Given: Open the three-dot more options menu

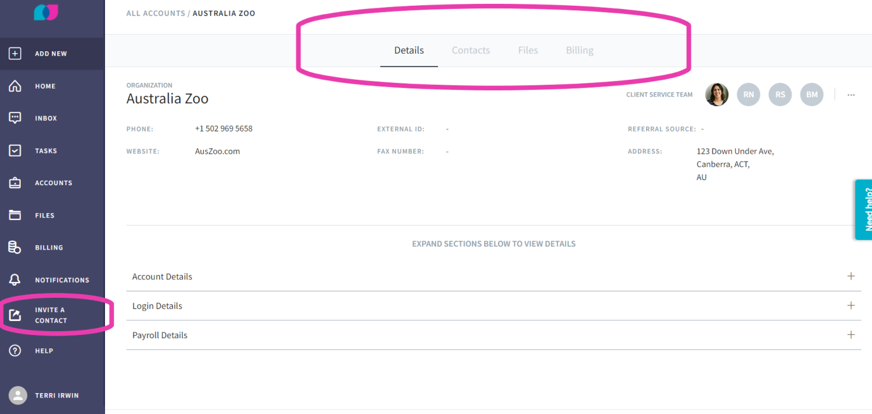Looking at the screenshot, I should [x=851, y=95].
